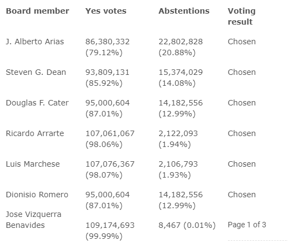Click abstentions 22,802,828 for Arias
Viewport: 288px width, 241px height.
pyautogui.click(x=181, y=42)
